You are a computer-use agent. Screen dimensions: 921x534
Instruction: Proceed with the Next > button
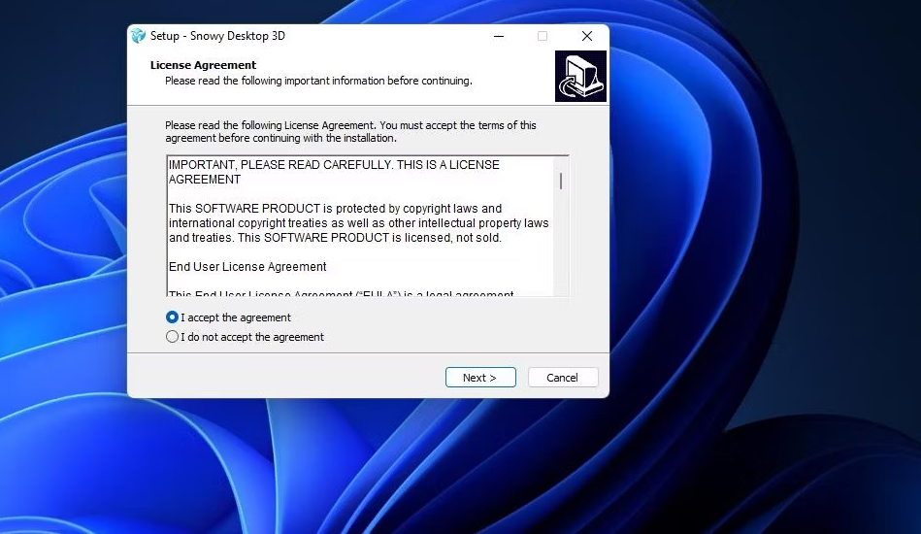click(x=480, y=377)
